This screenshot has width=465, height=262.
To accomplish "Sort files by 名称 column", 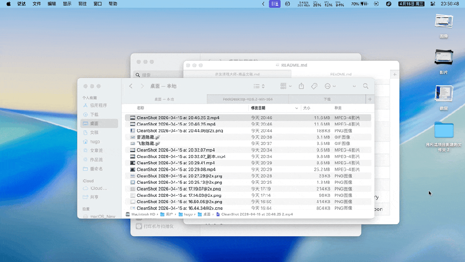I will pos(140,108).
